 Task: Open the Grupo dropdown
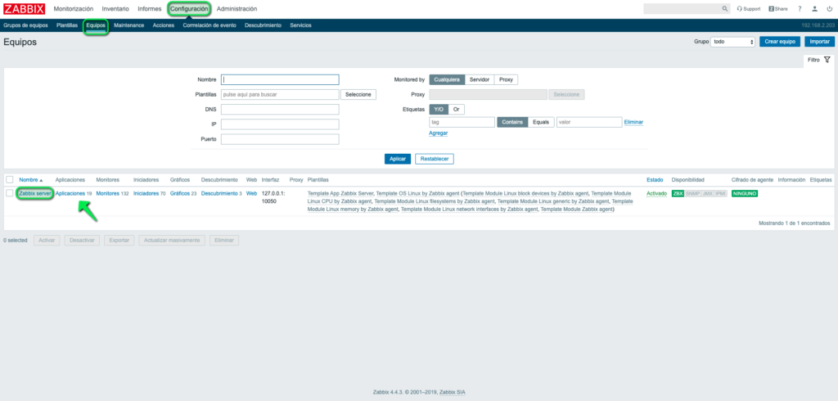click(732, 42)
